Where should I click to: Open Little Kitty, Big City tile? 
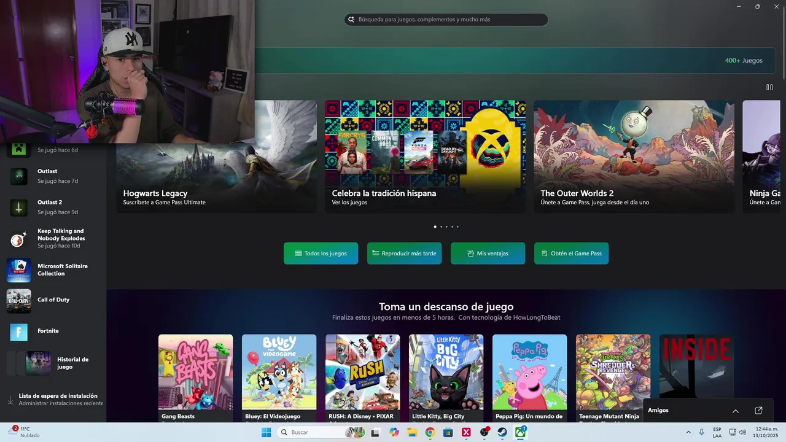[x=446, y=378]
